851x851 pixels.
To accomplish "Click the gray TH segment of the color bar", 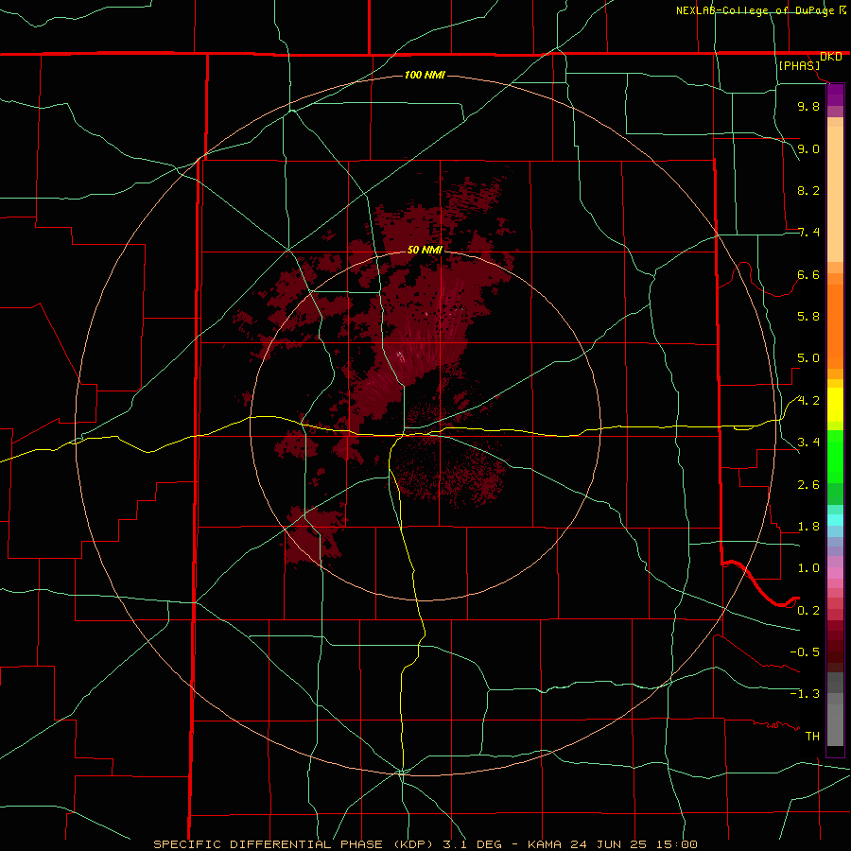I will click(x=835, y=724).
